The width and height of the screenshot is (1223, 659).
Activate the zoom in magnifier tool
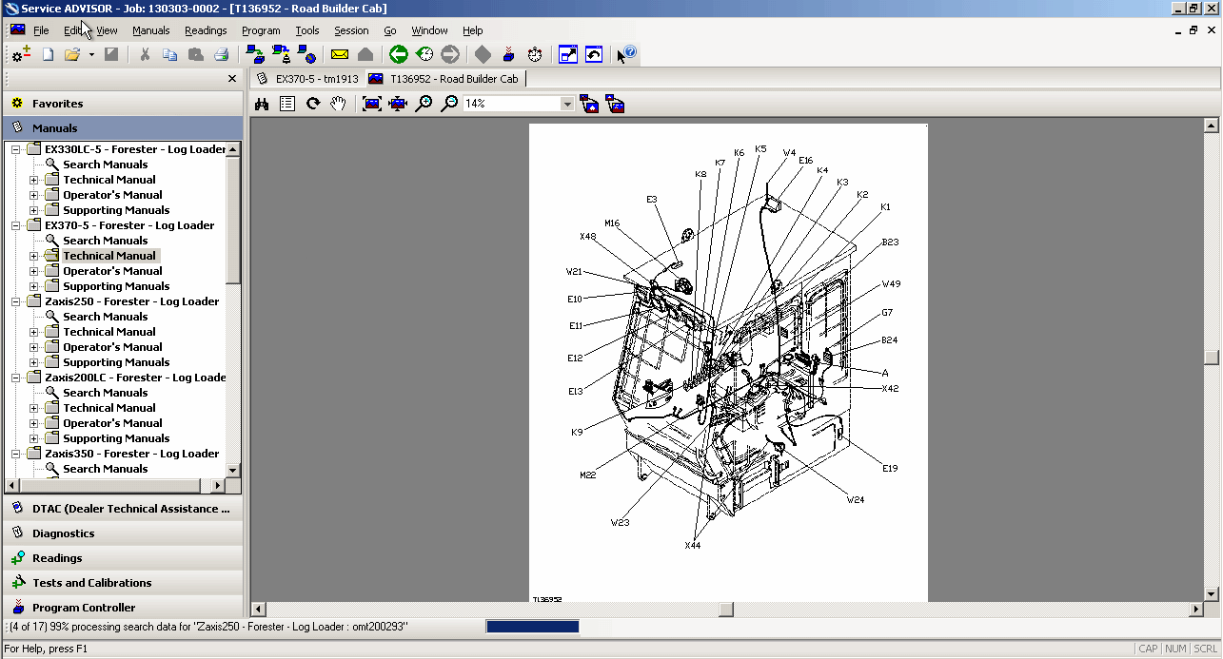pos(423,103)
